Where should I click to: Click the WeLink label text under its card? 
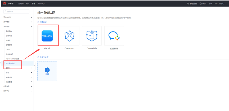[x=47, y=48]
